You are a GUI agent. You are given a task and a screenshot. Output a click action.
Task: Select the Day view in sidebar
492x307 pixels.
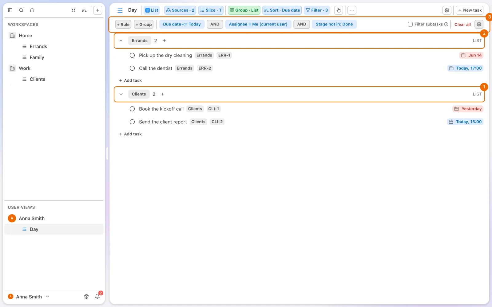pos(54,229)
